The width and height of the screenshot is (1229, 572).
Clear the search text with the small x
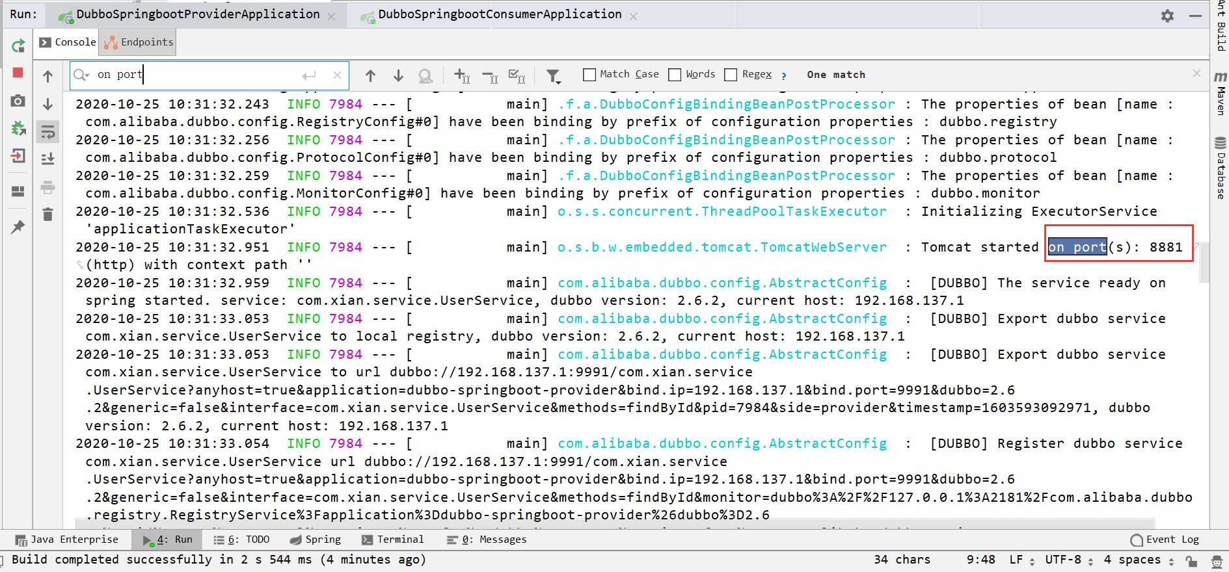[337, 75]
